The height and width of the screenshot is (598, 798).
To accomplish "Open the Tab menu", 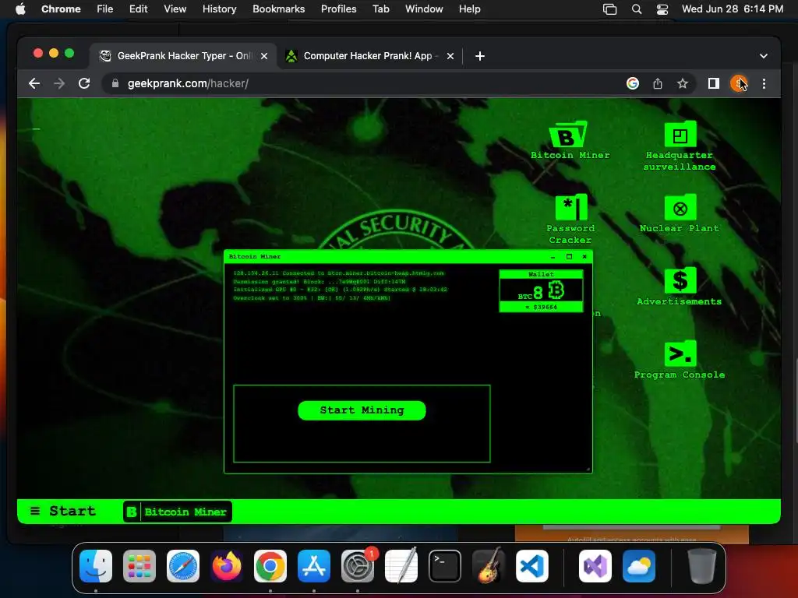I will [380, 9].
